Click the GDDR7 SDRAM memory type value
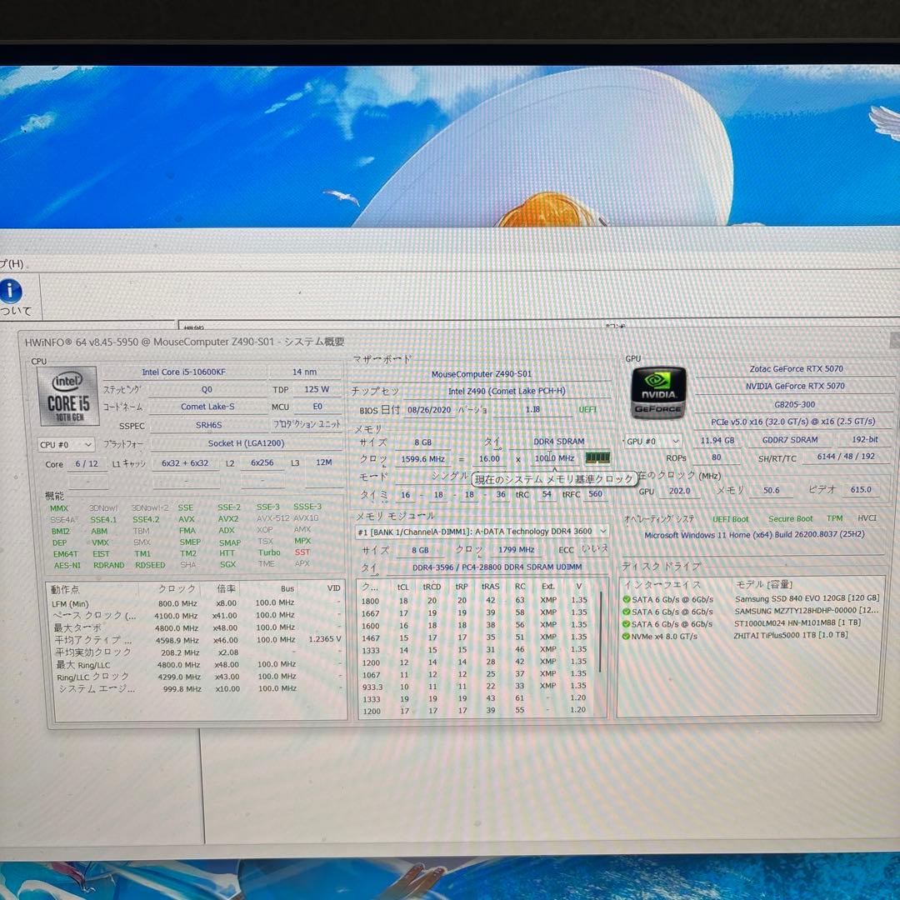 click(x=790, y=440)
